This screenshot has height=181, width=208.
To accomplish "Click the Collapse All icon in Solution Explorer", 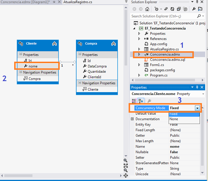I will click(179, 9).
